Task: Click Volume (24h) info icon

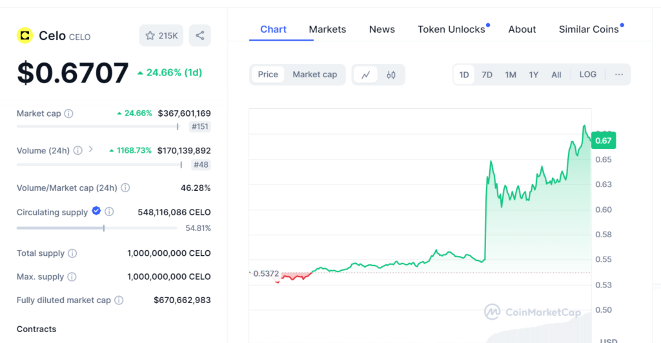Action: coord(77,151)
